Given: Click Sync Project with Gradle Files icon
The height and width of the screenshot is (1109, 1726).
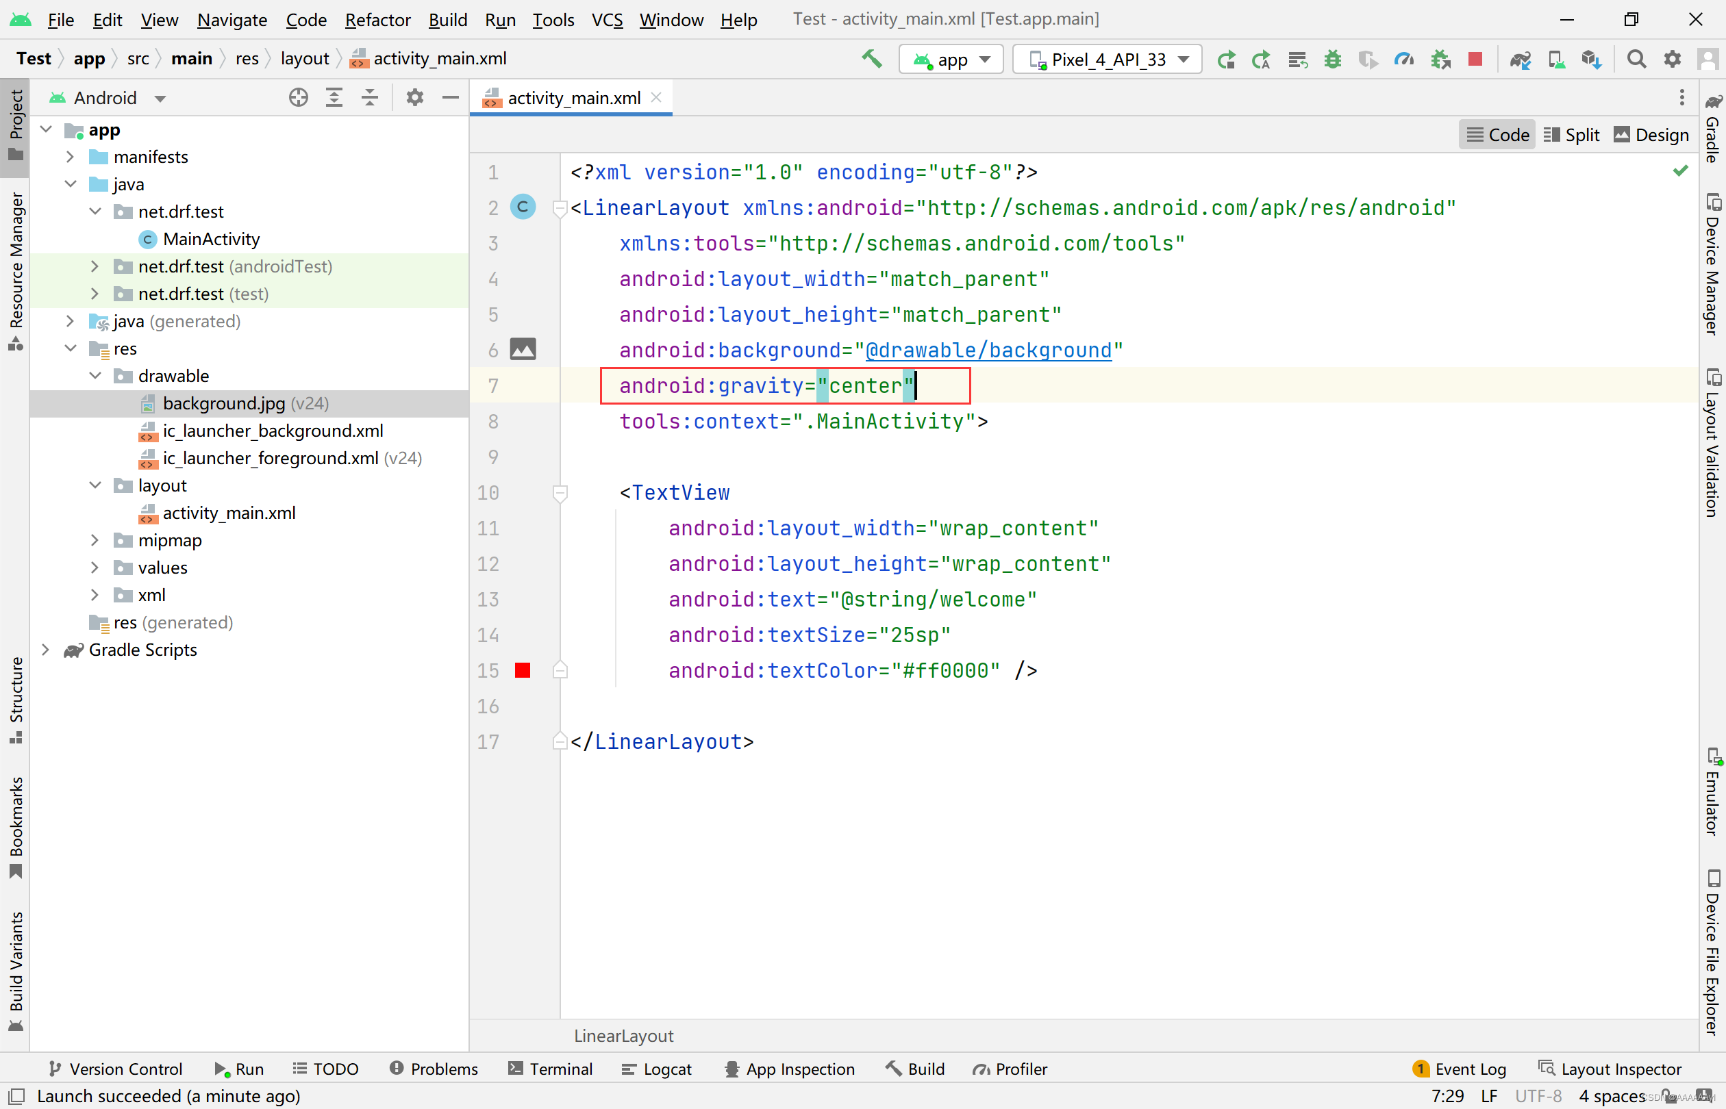Looking at the screenshot, I should [1520, 59].
